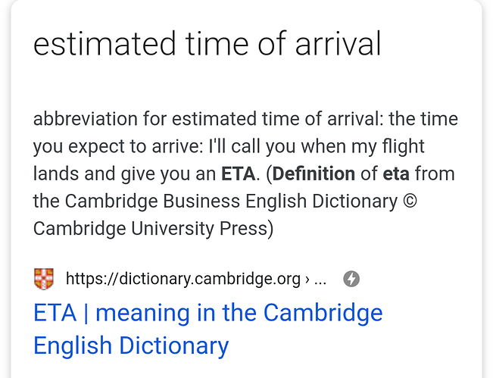
Task: Click the AMP lightning bolt icon
Action: (x=351, y=279)
